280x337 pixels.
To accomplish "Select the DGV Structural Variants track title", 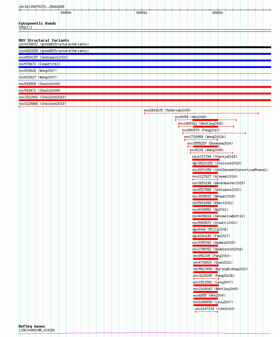I will click(x=44, y=40).
